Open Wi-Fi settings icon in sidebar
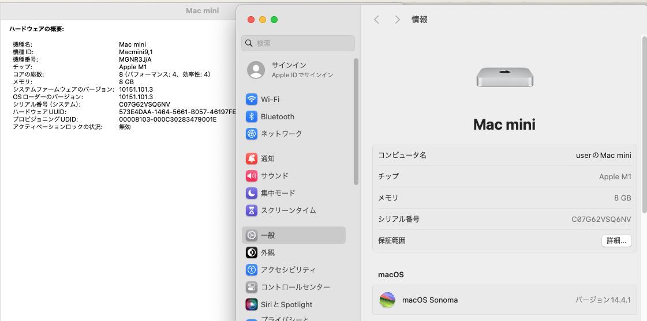647x321 pixels. (251, 99)
